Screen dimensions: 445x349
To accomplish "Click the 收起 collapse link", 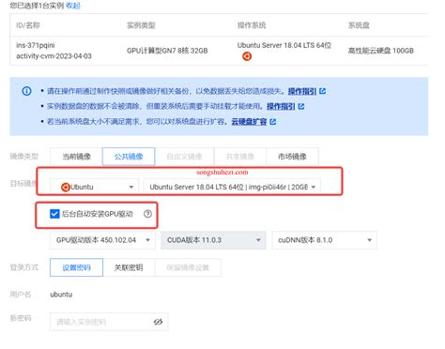I will coord(73,6).
